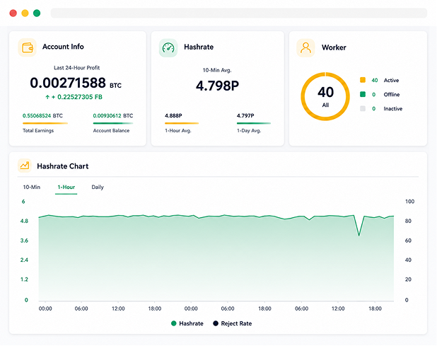The height and width of the screenshot is (346, 437).
Task: Open the 0.55068524 BTC total earnings value
Action: (x=42, y=116)
